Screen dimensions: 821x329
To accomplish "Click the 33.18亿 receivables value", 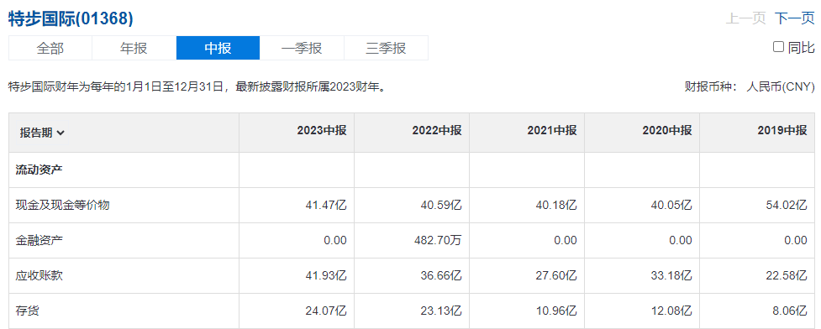I will (x=671, y=275).
